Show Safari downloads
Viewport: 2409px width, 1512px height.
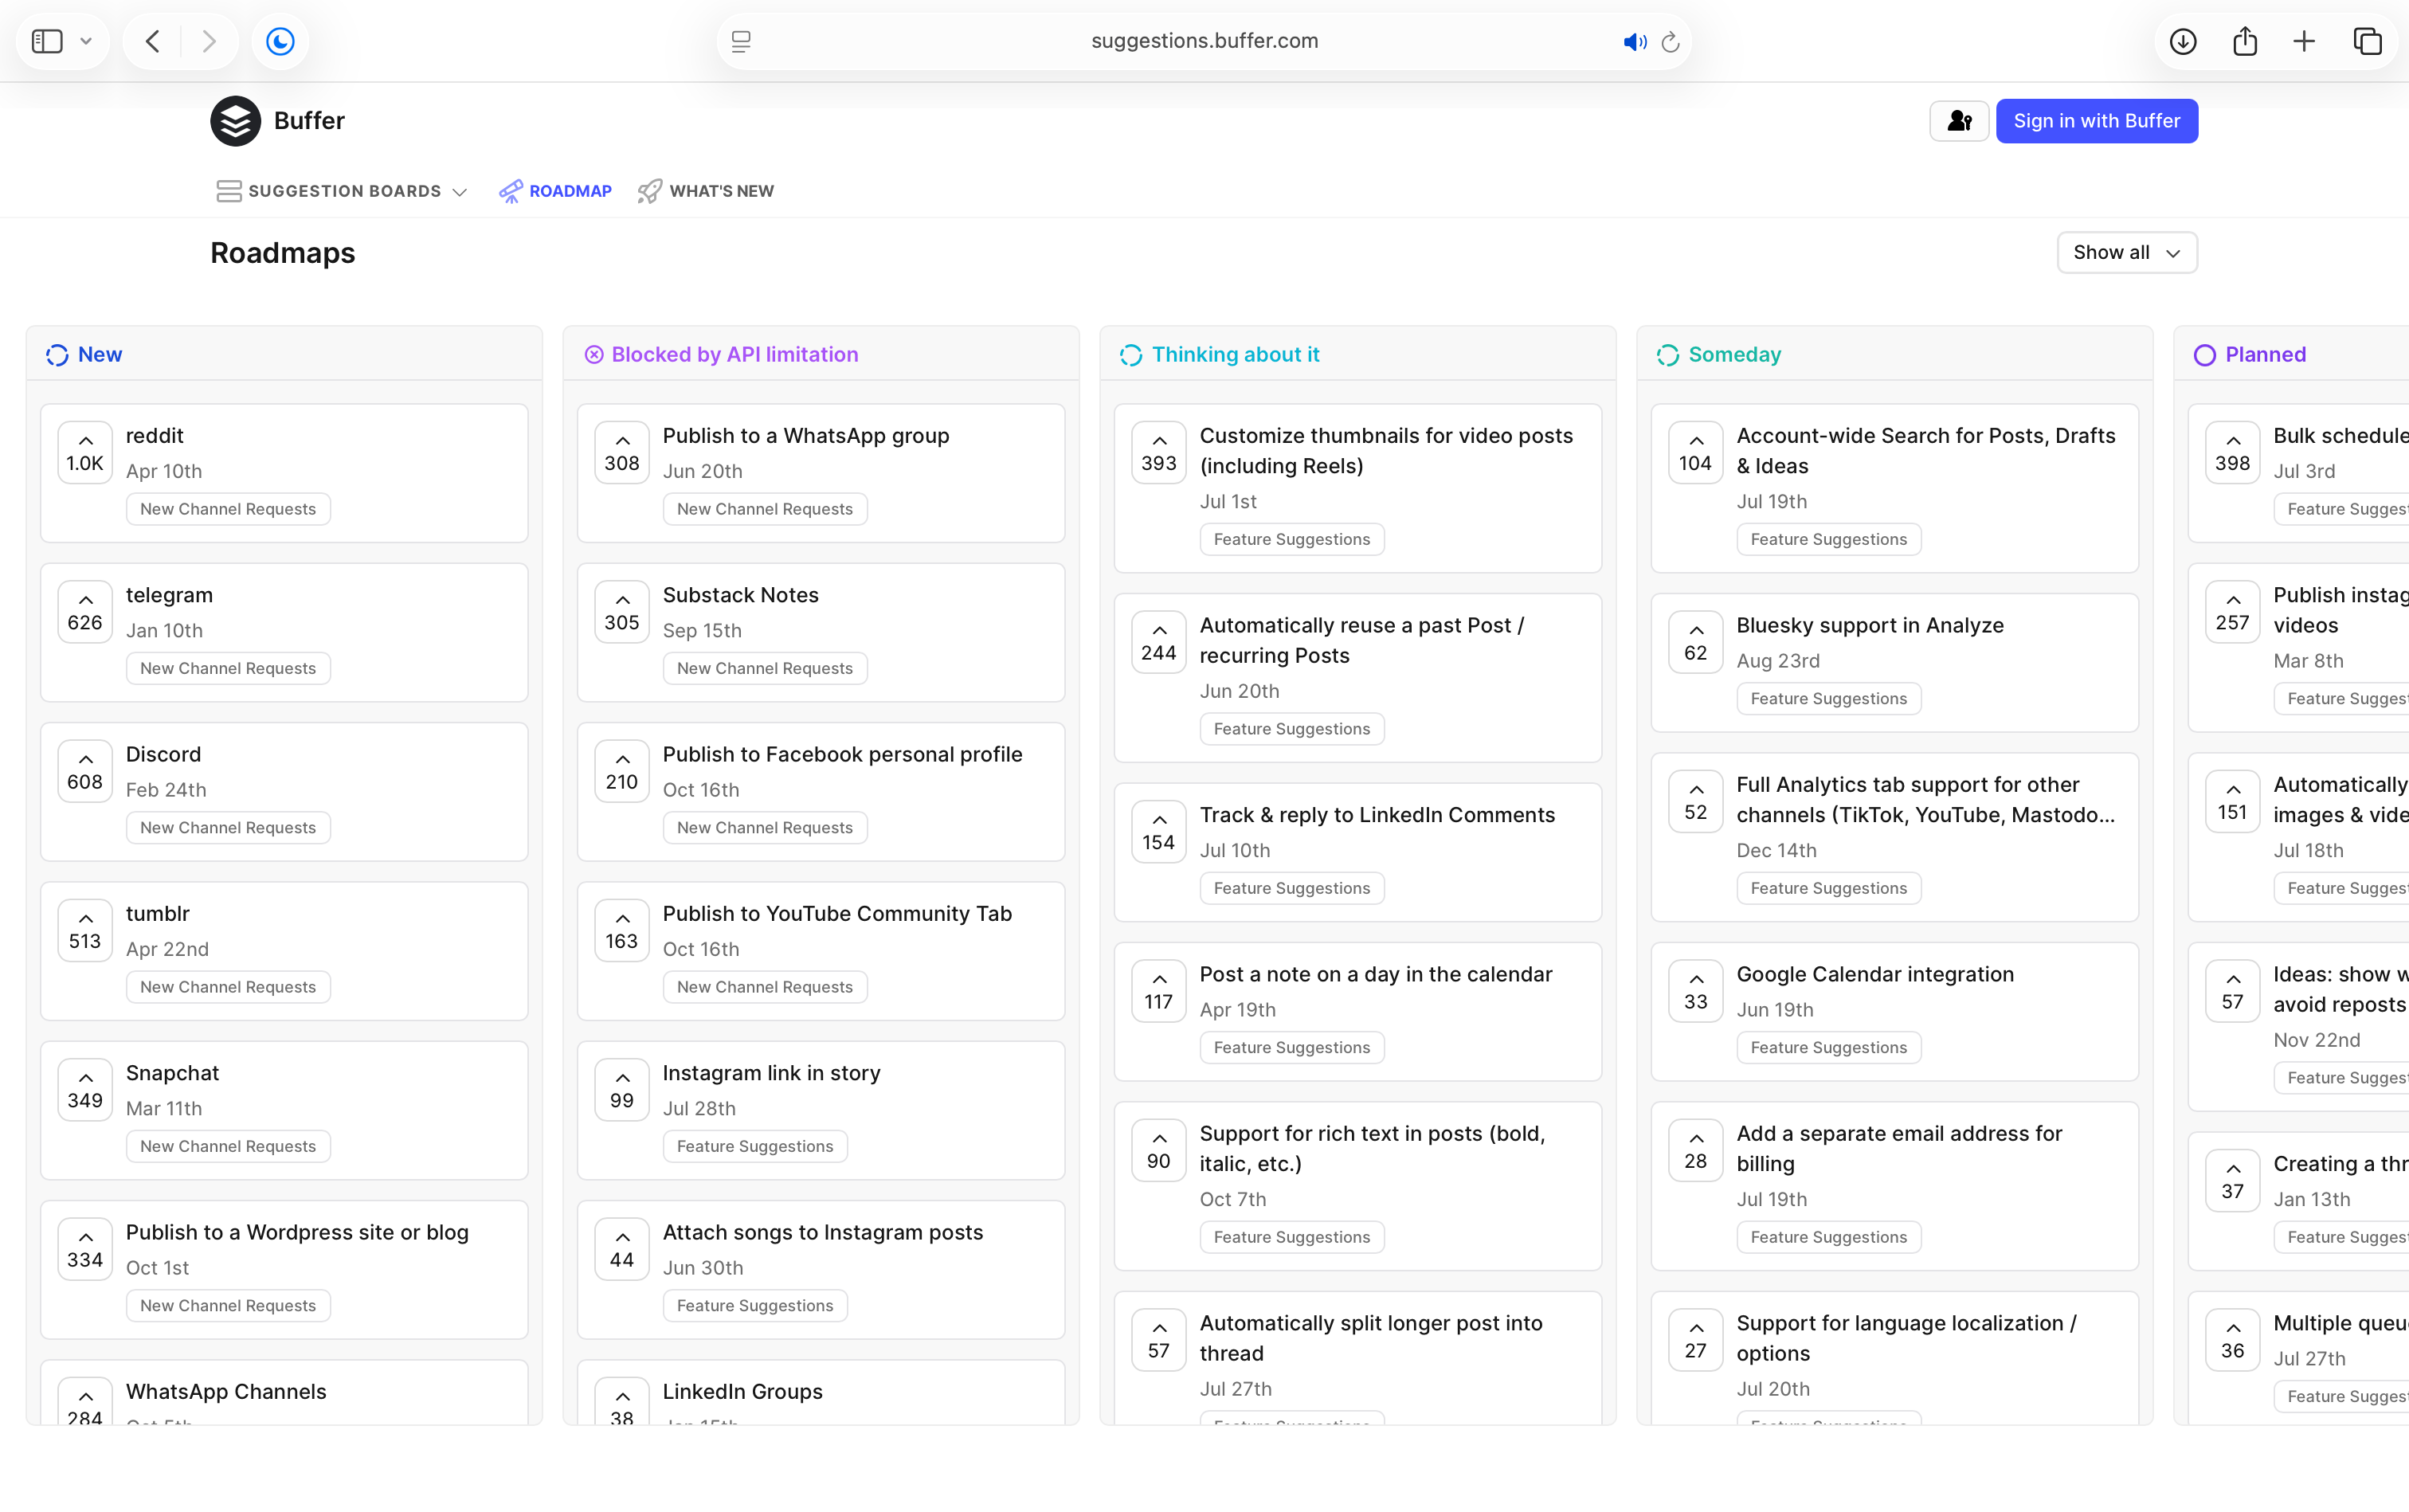2183,41
